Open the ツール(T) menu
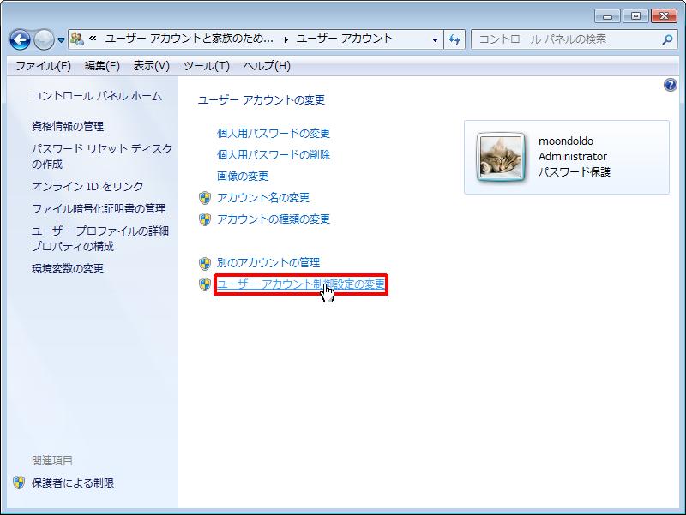This screenshot has width=686, height=515. [x=206, y=66]
